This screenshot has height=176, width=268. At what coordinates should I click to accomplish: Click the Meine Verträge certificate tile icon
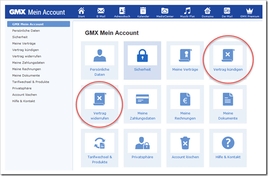pyautogui.click(x=185, y=55)
